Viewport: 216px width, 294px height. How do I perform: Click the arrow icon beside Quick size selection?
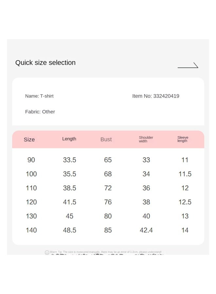(x=188, y=65)
